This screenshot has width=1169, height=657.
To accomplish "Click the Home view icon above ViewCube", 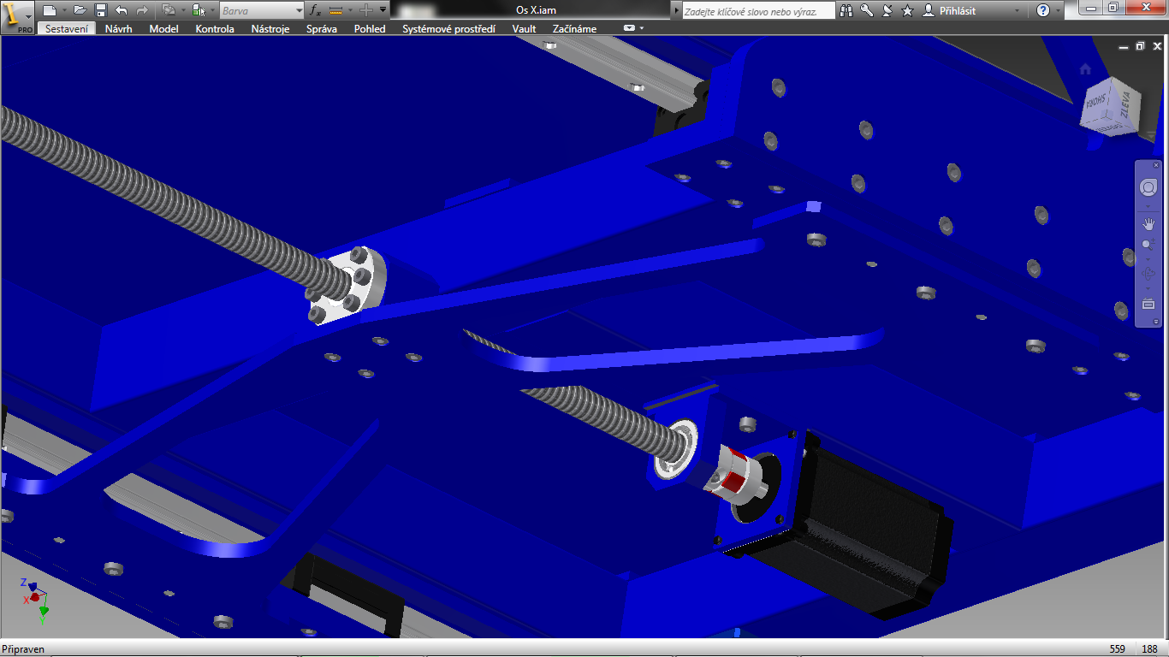I will coord(1086,68).
